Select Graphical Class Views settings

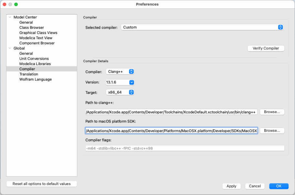[x=38, y=33]
